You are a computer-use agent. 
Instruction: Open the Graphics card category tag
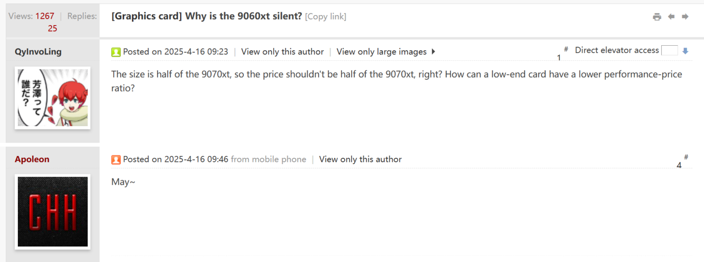(x=147, y=16)
